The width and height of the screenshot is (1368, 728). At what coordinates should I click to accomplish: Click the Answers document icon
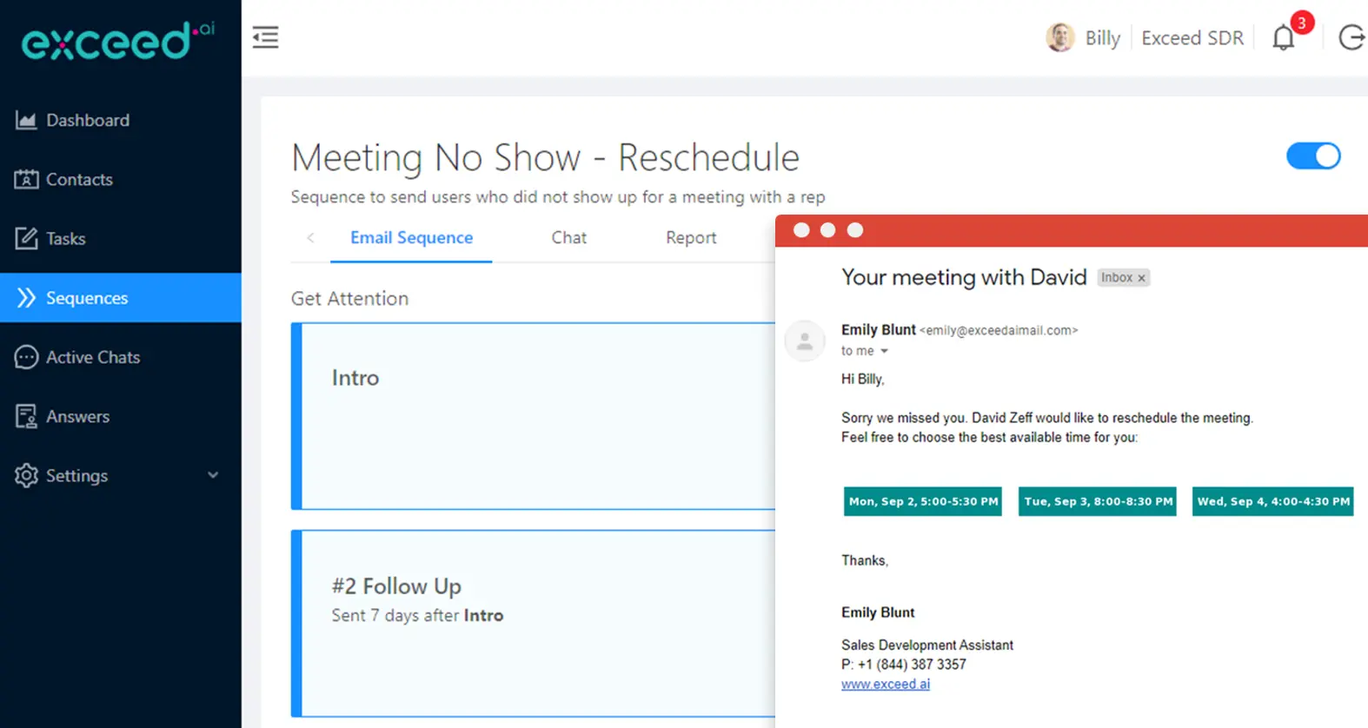click(x=26, y=416)
